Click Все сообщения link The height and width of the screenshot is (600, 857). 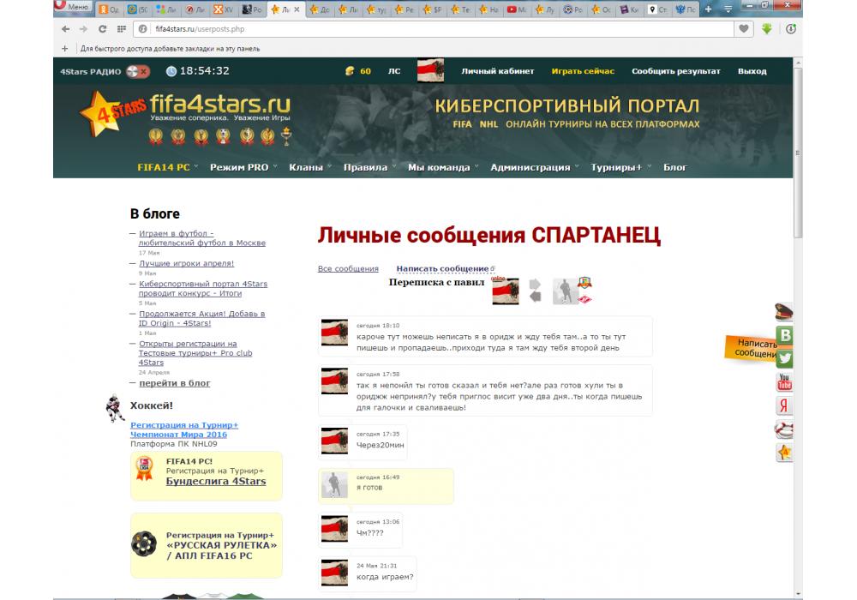pyautogui.click(x=348, y=269)
